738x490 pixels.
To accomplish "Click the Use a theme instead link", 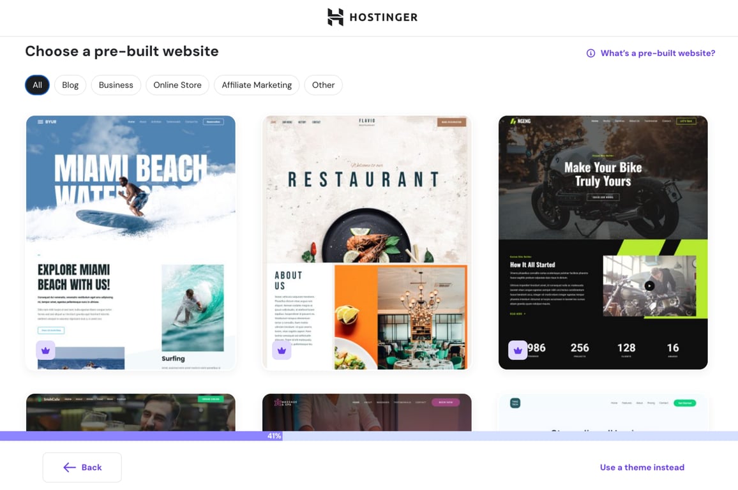I will pyautogui.click(x=642, y=467).
